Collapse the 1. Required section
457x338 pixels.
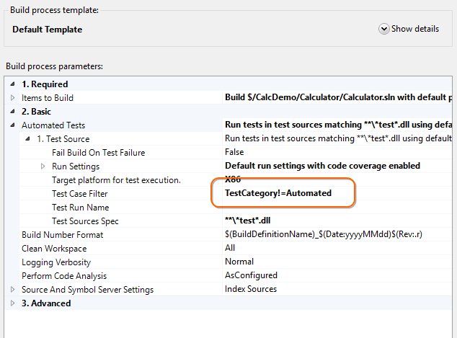[x=13, y=84]
